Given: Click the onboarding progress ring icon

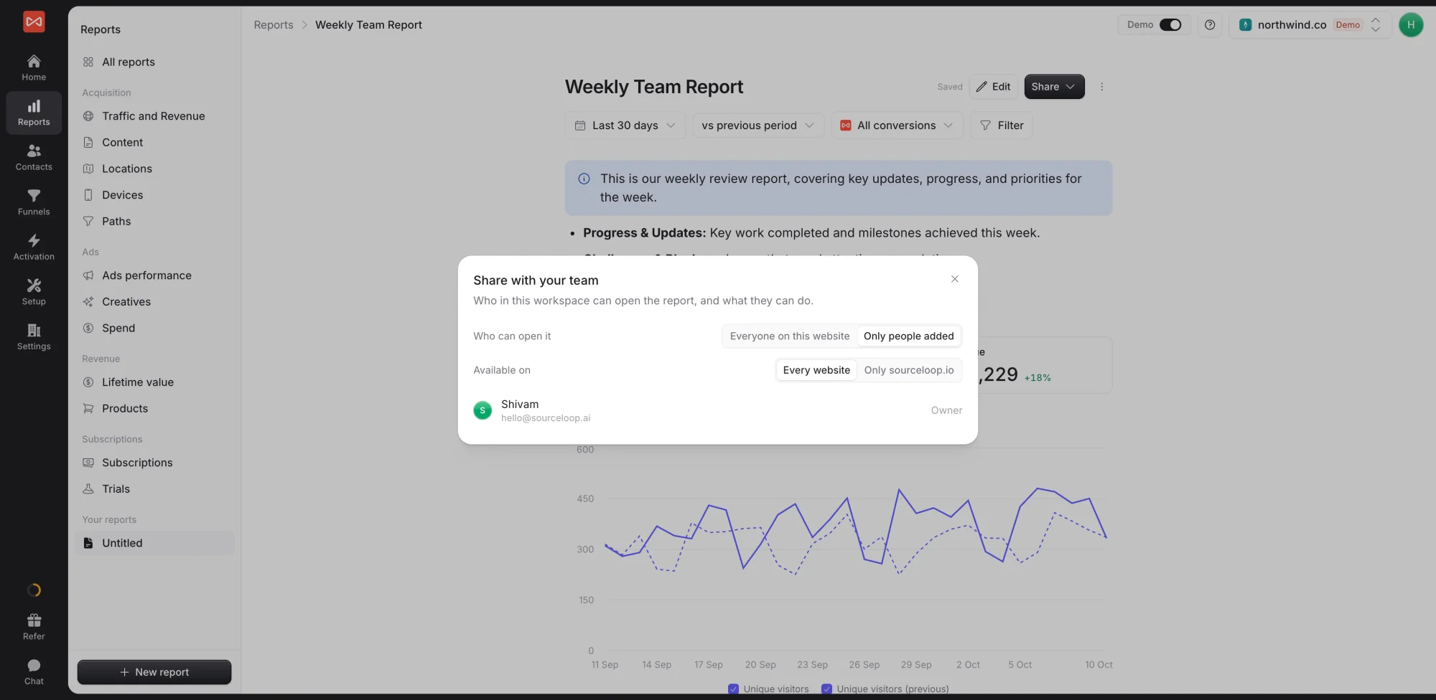Looking at the screenshot, I should coord(34,590).
